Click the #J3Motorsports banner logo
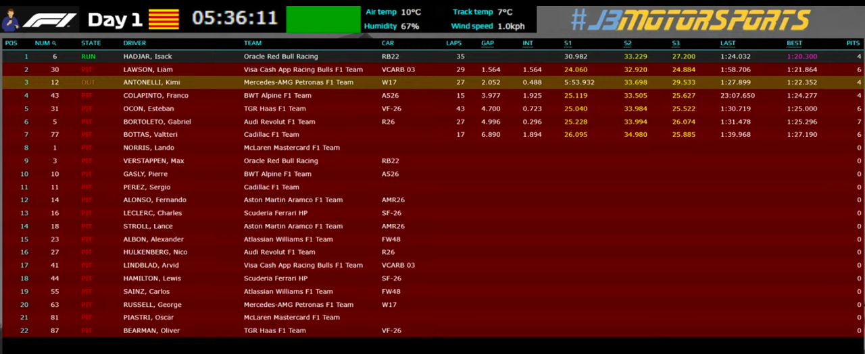This screenshot has height=354, width=865. point(689,20)
